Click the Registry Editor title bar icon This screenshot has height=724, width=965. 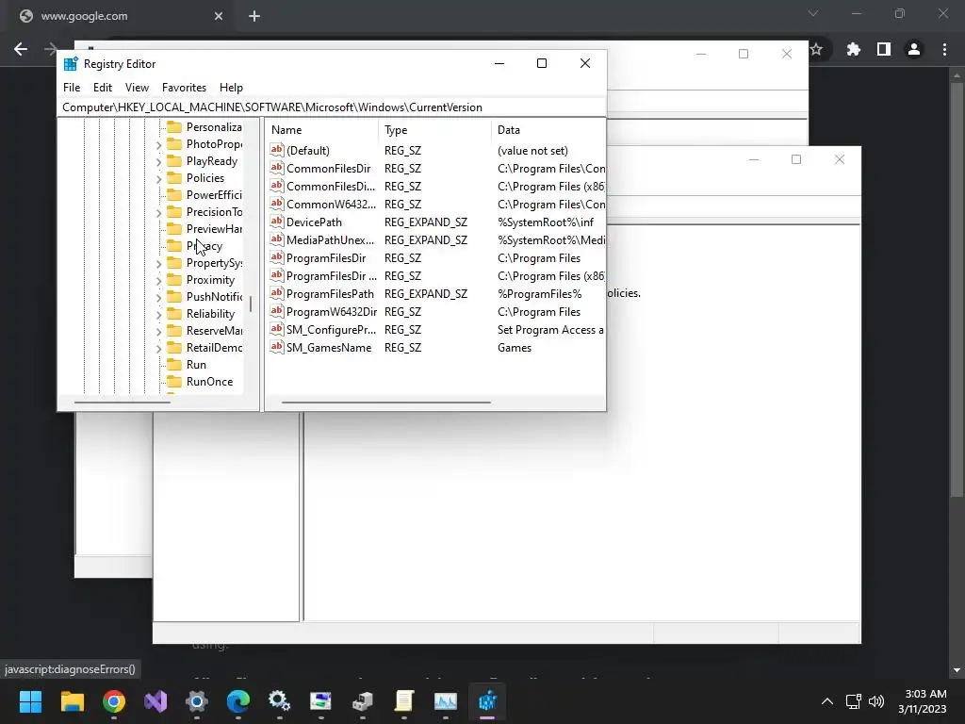(71, 63)
